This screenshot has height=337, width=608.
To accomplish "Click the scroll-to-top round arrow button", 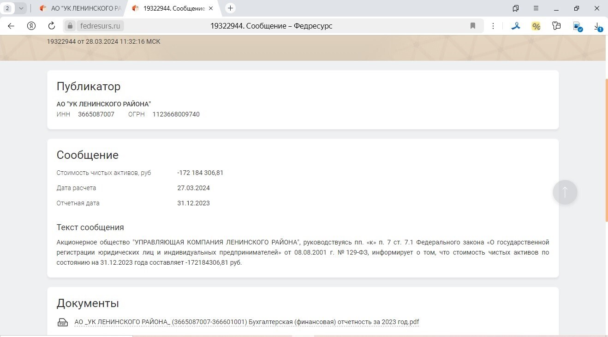I will (x=565, y=192).
